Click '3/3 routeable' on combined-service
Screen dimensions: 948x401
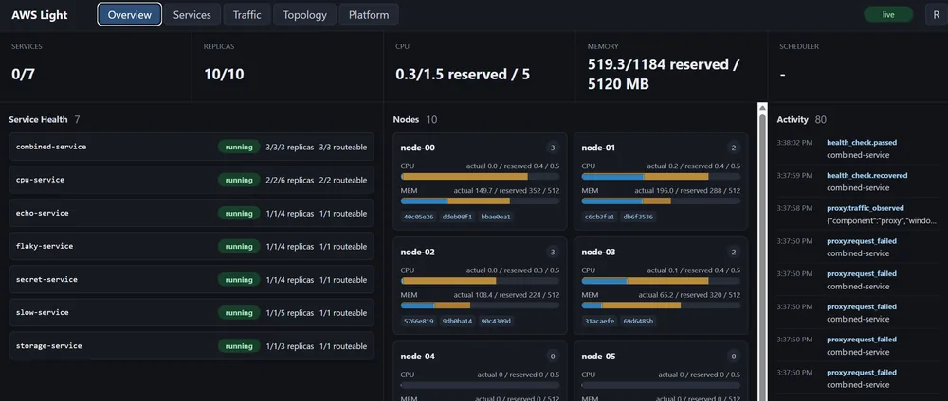(343, 147)
